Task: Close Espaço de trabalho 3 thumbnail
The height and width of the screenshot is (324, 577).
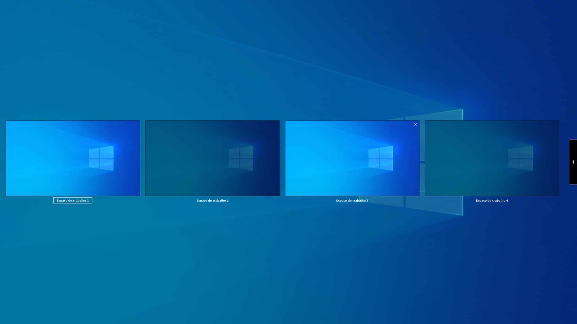Action: 415,125
